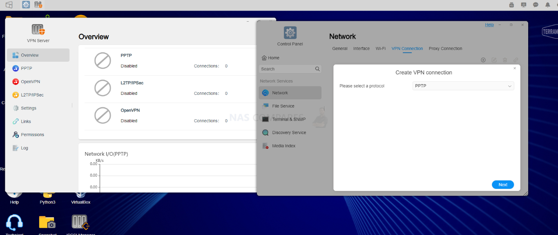Open the VirtualBox desktop shortcut
Viewport: 558px width, 235px height.
coord(80,197)
